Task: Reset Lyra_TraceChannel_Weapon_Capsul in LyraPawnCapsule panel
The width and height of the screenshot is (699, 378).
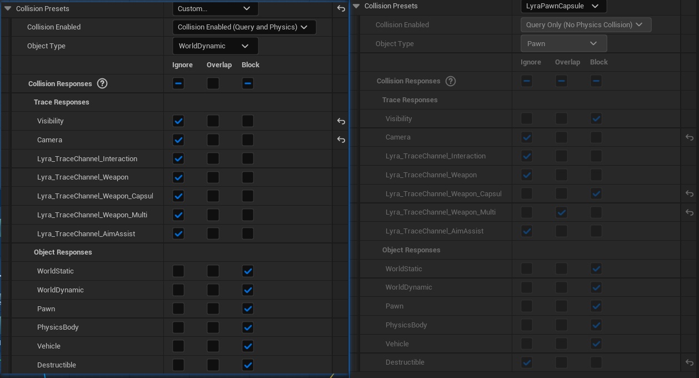Action: click(689, 193)
